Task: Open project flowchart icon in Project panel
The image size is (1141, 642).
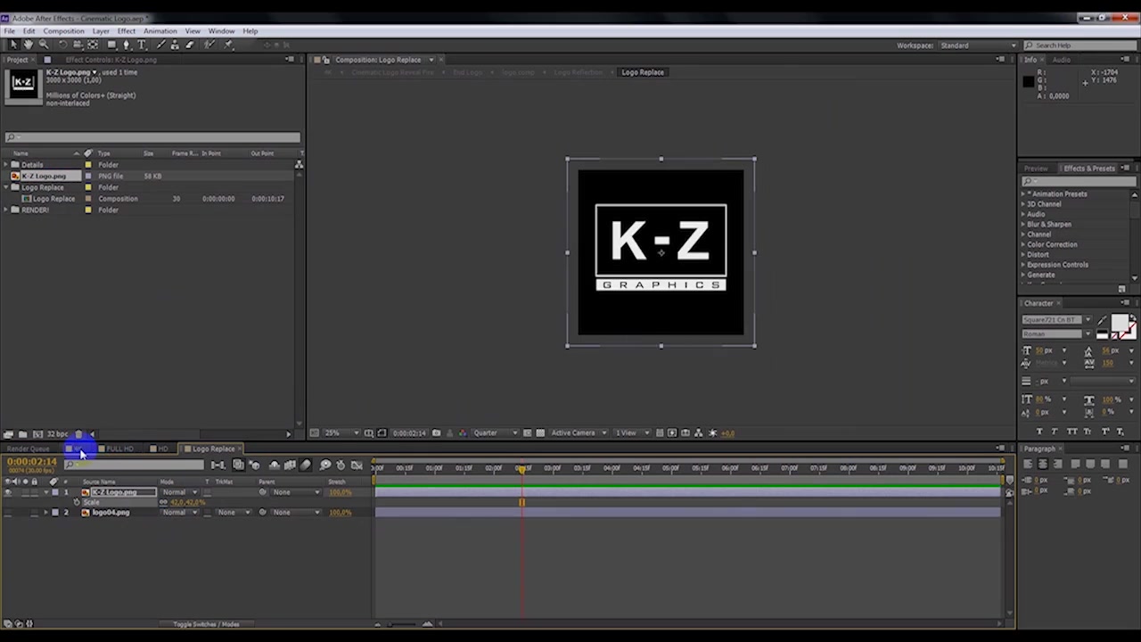Action: click(x=299, y=164)
